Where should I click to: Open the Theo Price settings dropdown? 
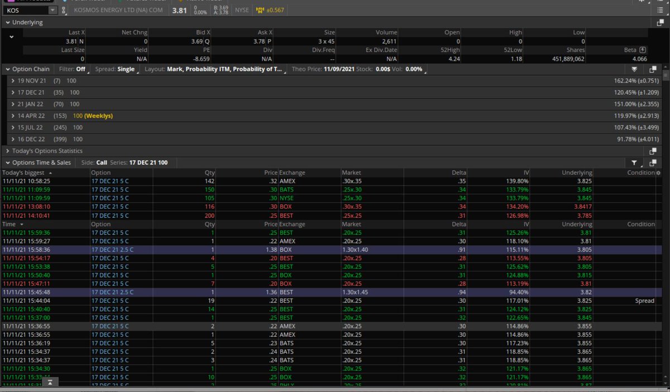tap(358, 69)
